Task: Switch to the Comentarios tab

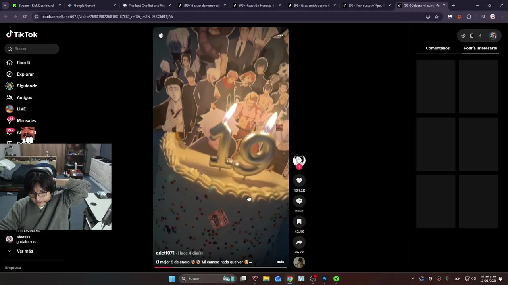Action: [x=438, y=48]
